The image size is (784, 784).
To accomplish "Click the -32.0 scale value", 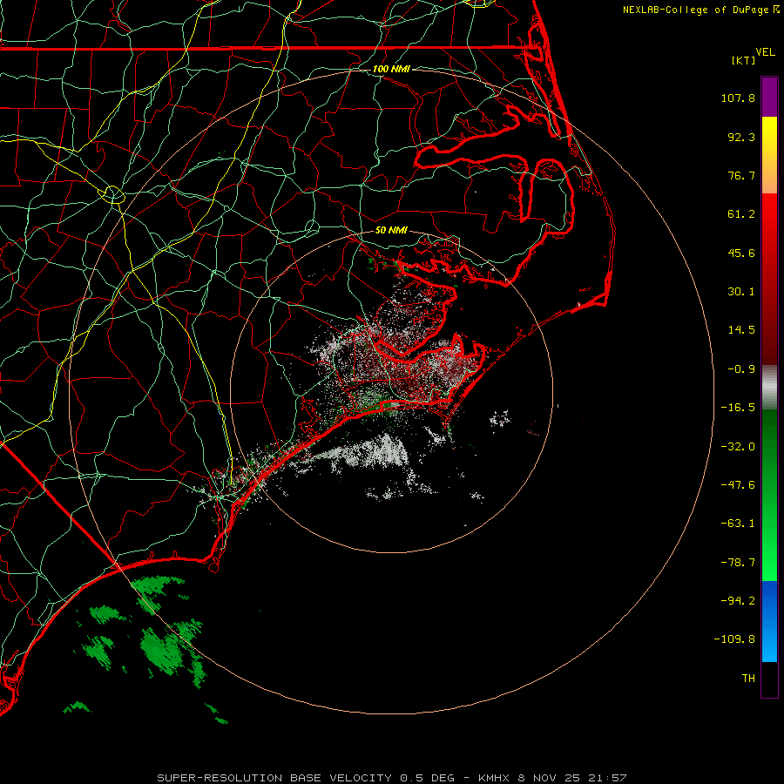I will tap(738, 447).
